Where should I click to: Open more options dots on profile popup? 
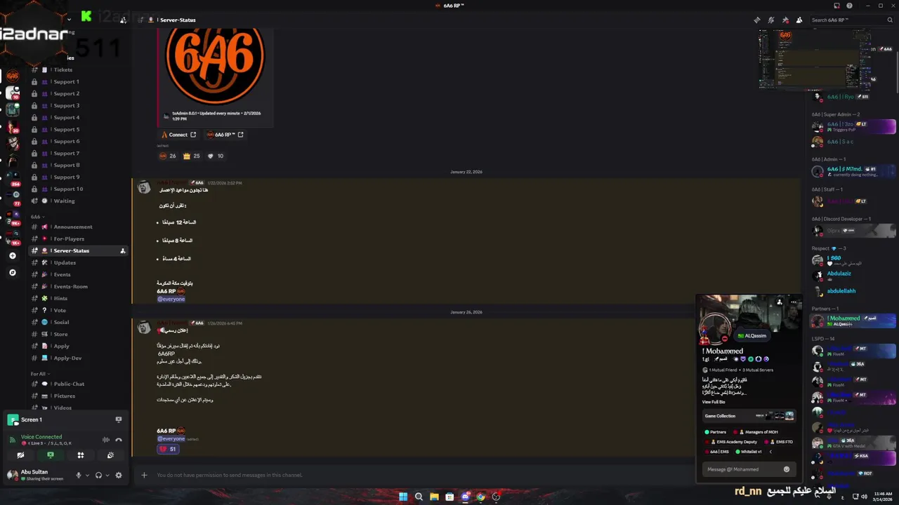point(794,302)
